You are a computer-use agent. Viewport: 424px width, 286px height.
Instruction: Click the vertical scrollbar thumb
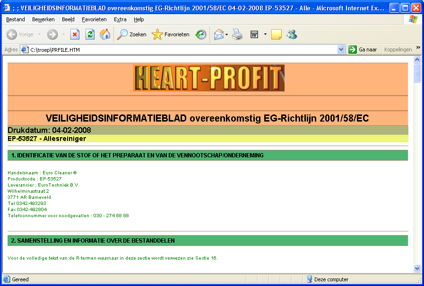pos(417,73)
